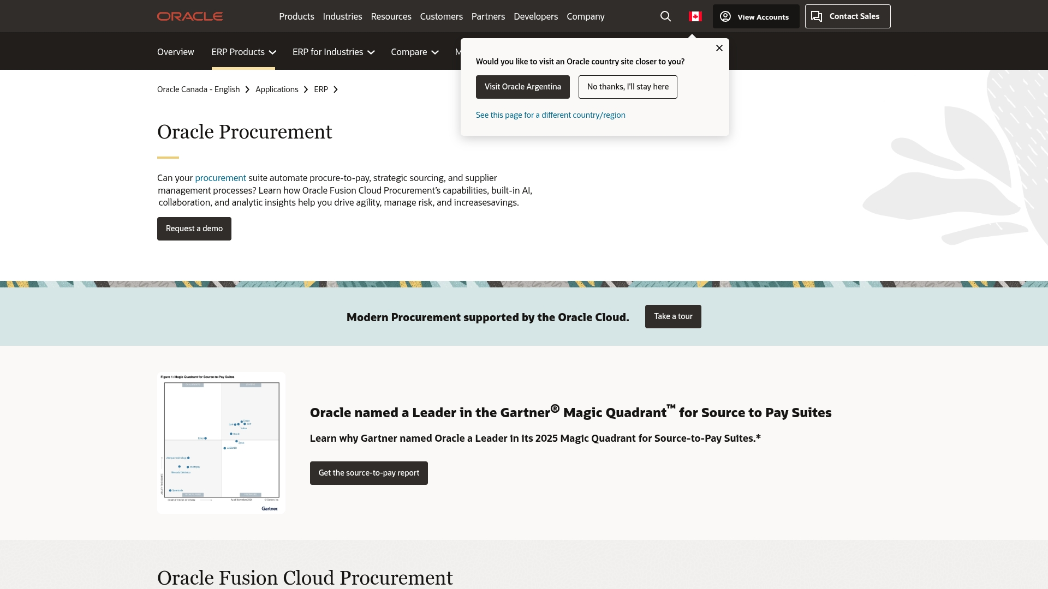Open the Resources menu
1048x589 pixels.
click(391, 16)
